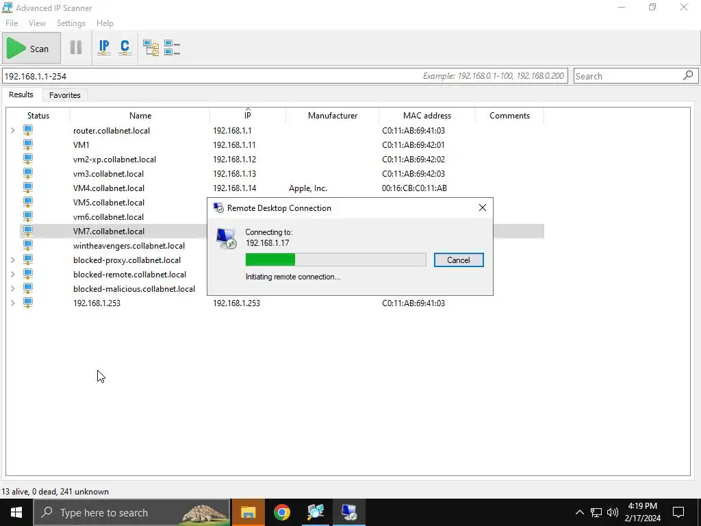Open the Windows Start menu
The width and height of the screenshot is (701, 526).
[x=16, y=512]
